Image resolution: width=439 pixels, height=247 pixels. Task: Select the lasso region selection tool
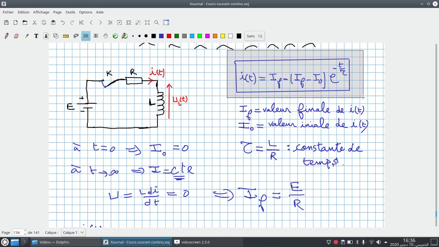click(x=76, y=36)
